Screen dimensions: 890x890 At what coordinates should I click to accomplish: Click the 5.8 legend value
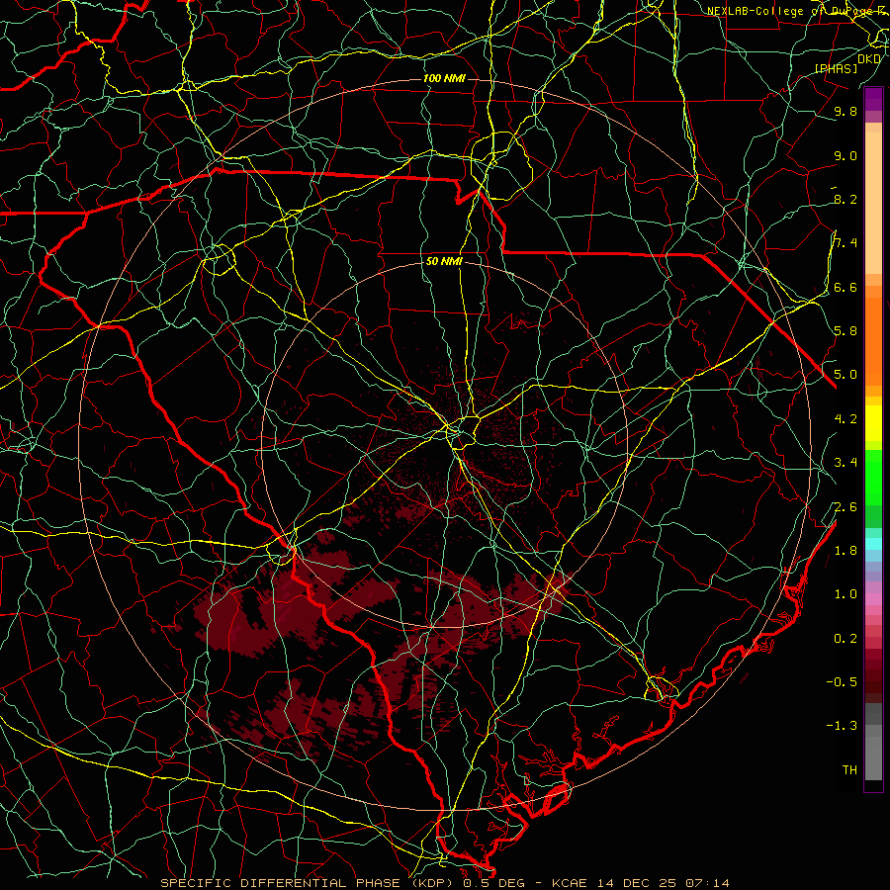click(x=845, y=331)
